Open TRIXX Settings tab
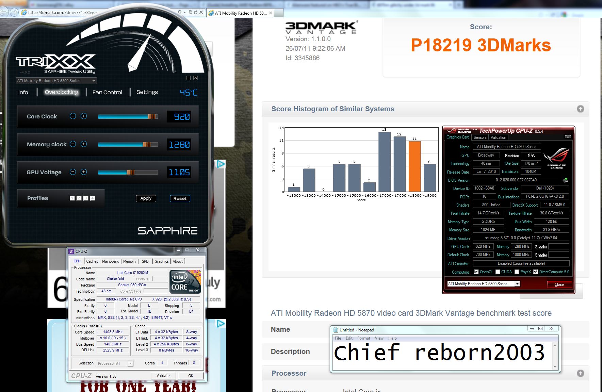 point(147,92)
